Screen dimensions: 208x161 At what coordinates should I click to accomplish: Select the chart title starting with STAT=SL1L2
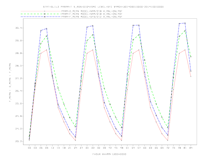pos(103,7)
